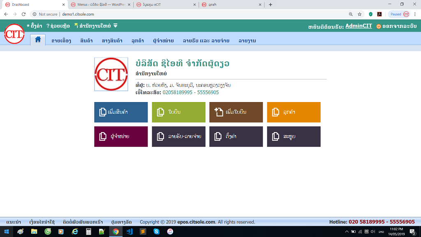Click ອອກຈາກລະບົບ logout link
Viewport: 421px width, 237px height.
(397, 26)
